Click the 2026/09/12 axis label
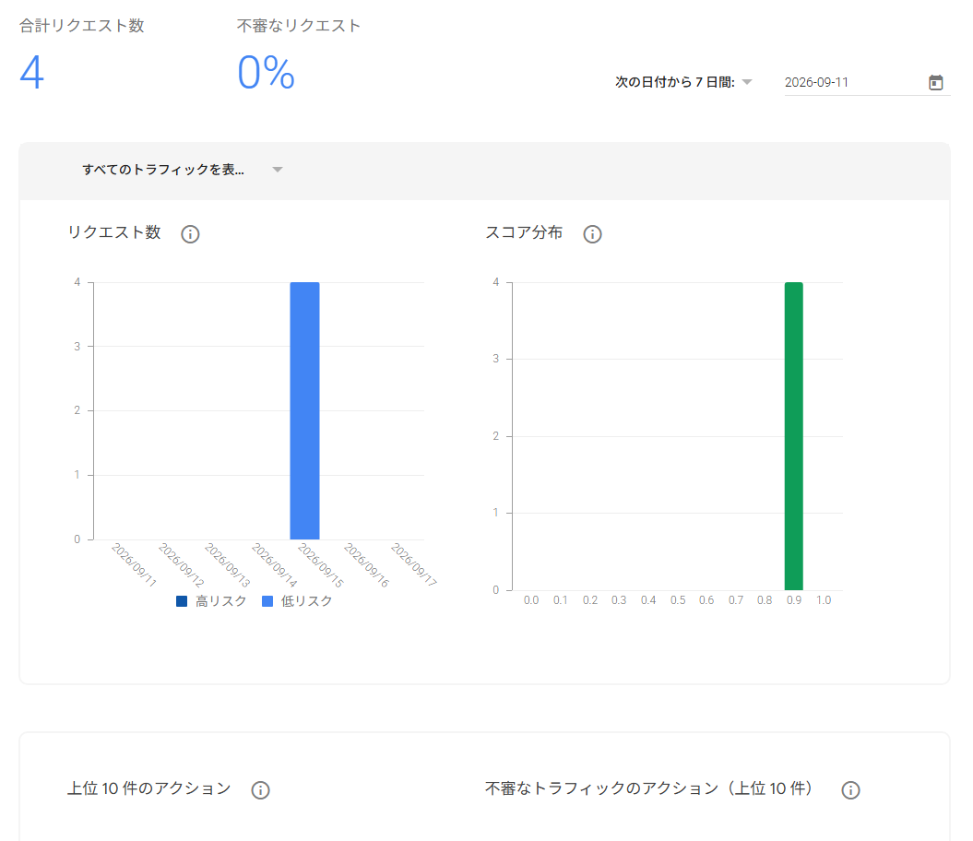The image size is (973, 841). point(181,564)
